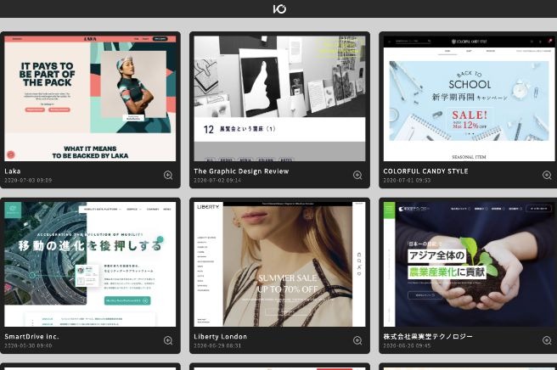Click the magnifier icon on the Liberty London card
The height and width of the screenshot is (370, 557).
coord(357,340)
